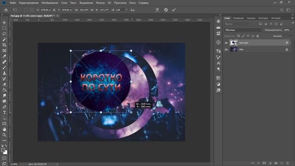Select the Zoom tool

(x=4, y=135)
